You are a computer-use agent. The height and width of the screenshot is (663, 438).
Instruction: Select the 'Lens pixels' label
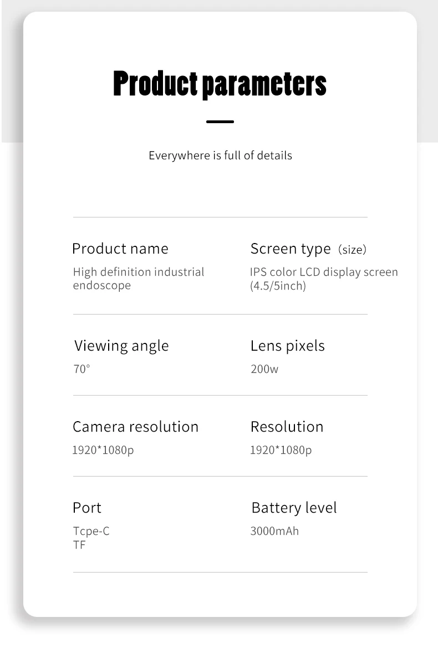pos(288,346)
